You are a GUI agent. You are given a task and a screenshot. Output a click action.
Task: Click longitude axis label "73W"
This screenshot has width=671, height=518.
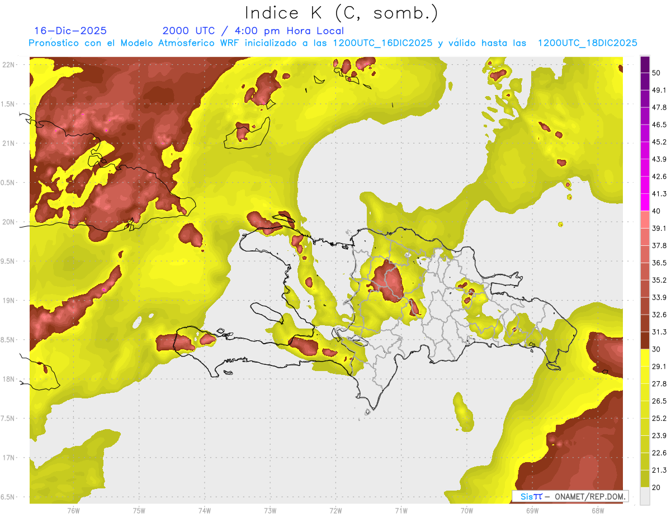[270, 510]
